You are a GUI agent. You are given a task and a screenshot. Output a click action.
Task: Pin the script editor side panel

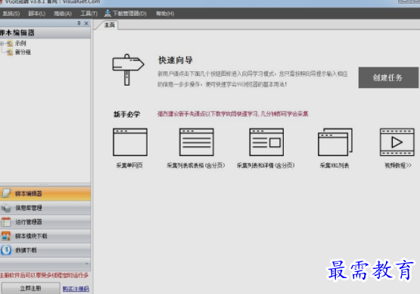click(x=79, y=23)
